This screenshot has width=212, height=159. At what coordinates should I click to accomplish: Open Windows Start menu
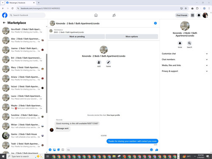(3, 156)
